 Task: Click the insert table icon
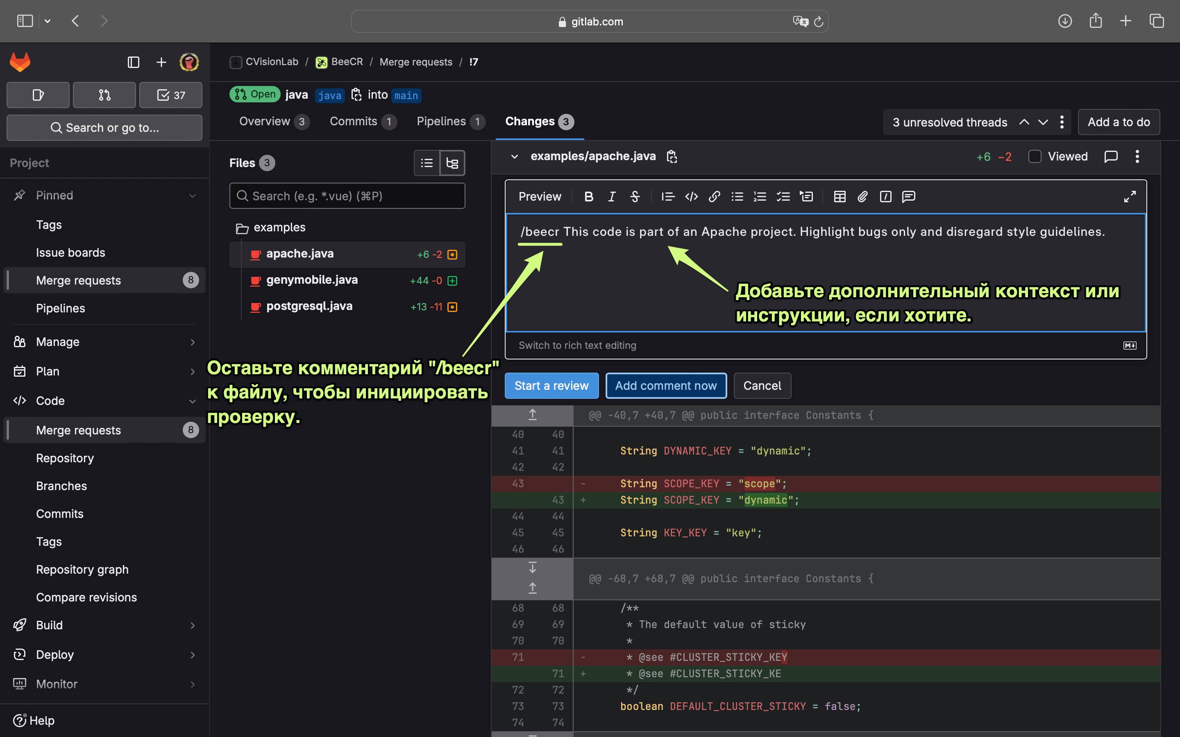[839, 197]
